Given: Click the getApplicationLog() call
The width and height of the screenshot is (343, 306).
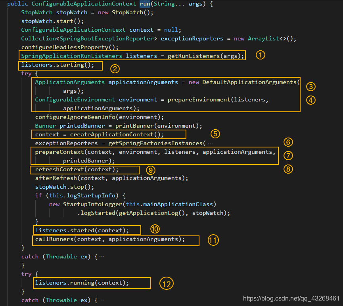Looking at the screenshot, I should (x=151, y=213).
